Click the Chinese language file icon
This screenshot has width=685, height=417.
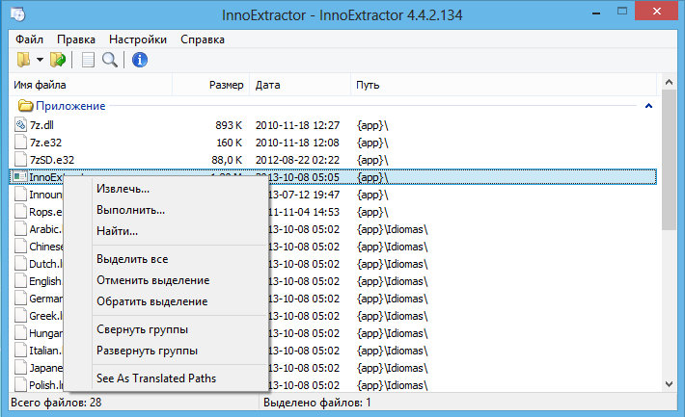20,247
